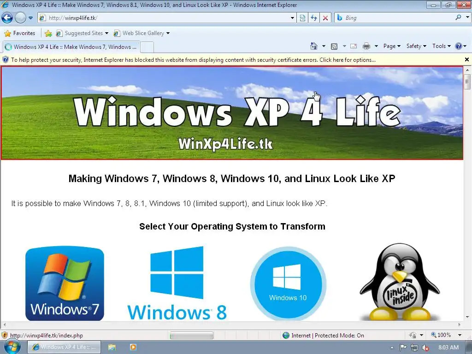Screen dimensions: 472x354
Task: Click the 100% zoom level button
Action: 441,335
